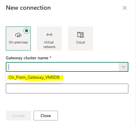This screenshot has width=136, height=125.
Task: Click the Cloud folder report icon
Action: coord(81,35)
